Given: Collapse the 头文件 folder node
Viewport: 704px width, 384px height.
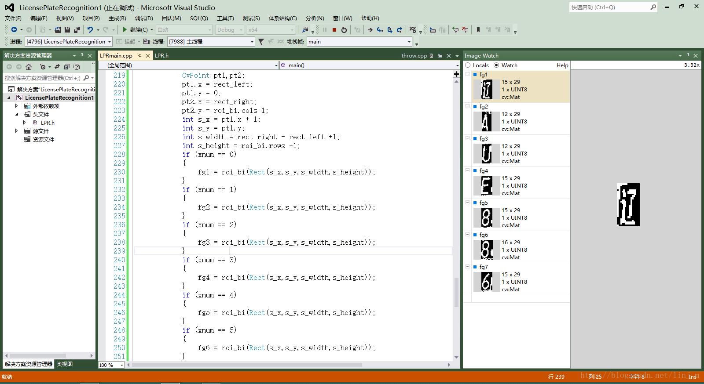Looking at the screenshot, I should (17, 114).
